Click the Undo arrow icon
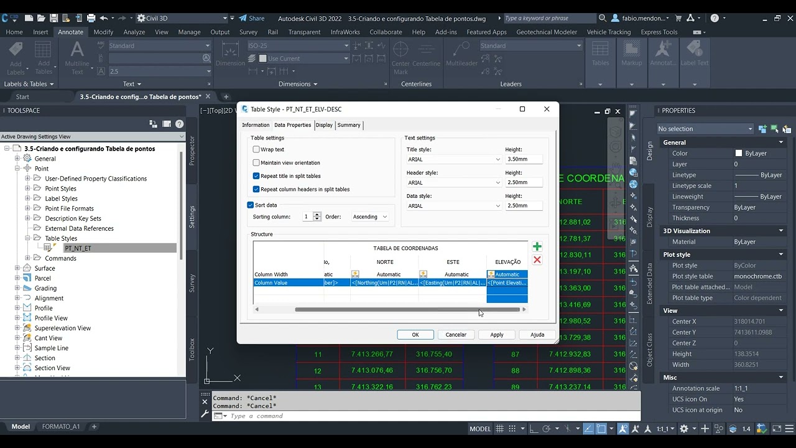Image resolution: width=796 pixels, height=448 pixels. [104, 18]
